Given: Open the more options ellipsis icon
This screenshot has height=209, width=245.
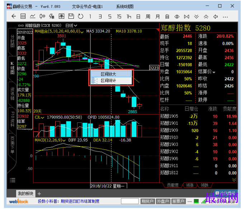Looking at the screenshot, I should [225, 17].
